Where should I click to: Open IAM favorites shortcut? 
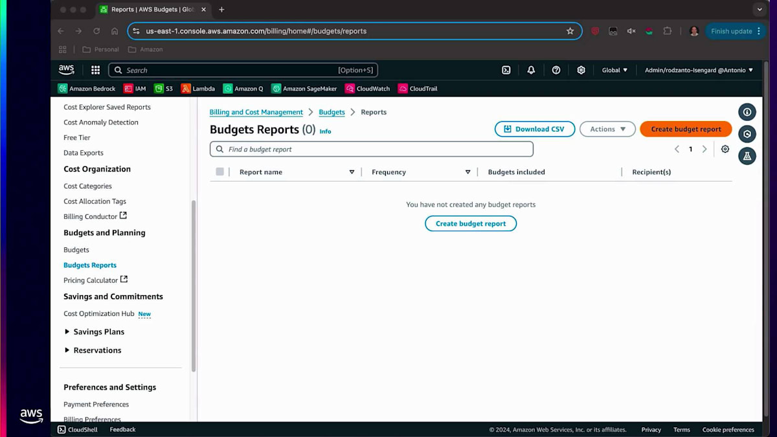135,89
